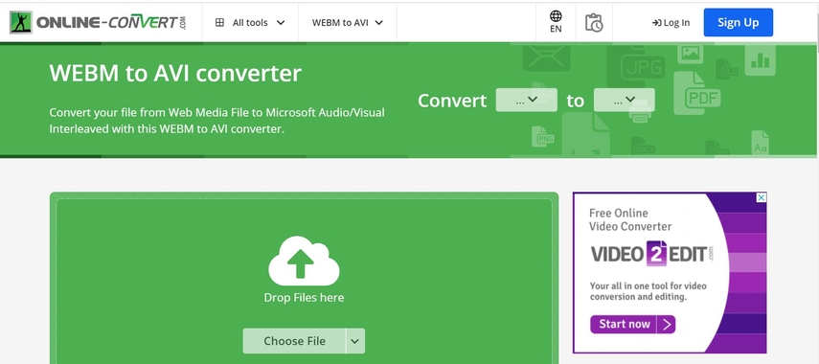Click the Log In link
The height and width of the screenshot is (364, 819).
tap(671, 22)
